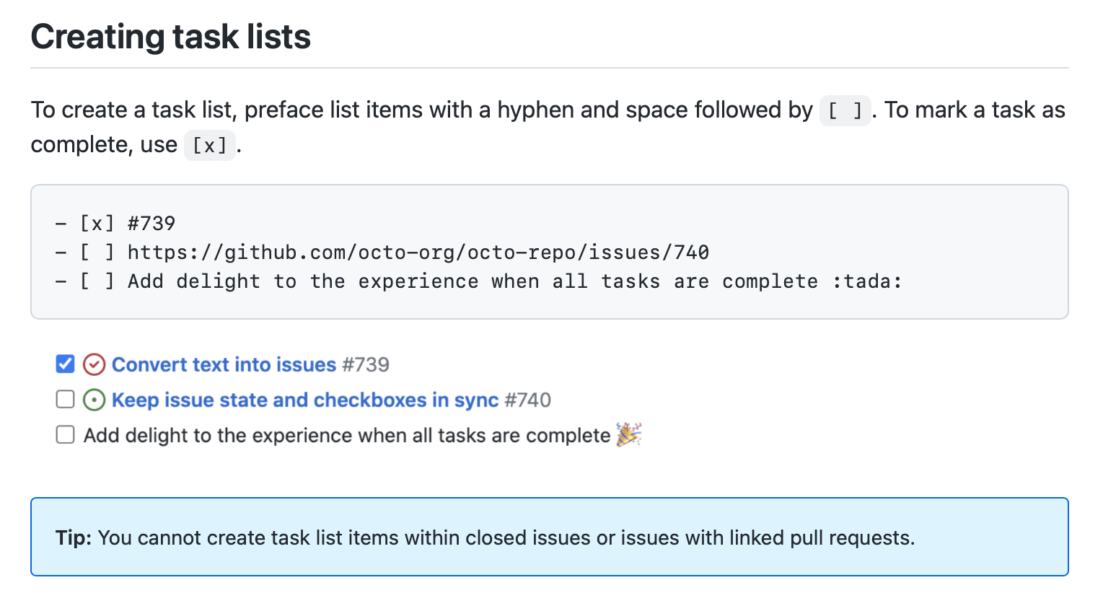This screenshot has width=1103, height=606.
Task: Click the #740 issue number in the task list
Action: click(x=528, y=400)
